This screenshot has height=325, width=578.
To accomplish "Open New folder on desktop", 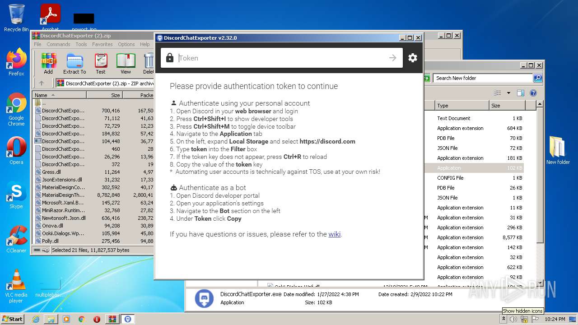I will click(x=558, y=151).
